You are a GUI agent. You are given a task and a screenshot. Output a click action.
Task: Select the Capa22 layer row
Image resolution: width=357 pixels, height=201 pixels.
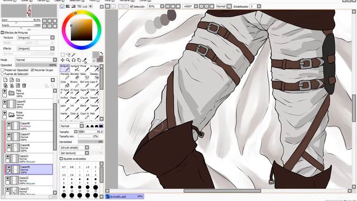[29, 180]
